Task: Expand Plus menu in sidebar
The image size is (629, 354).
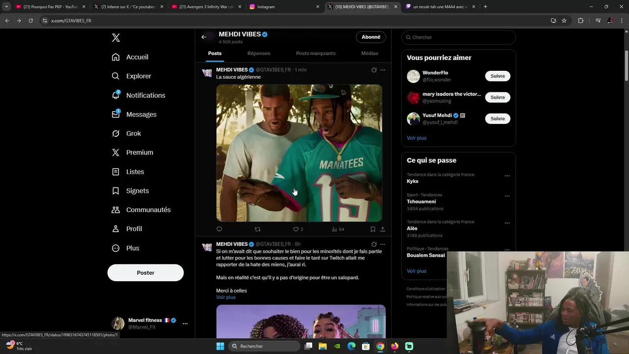Action: (x=126, y=248)
